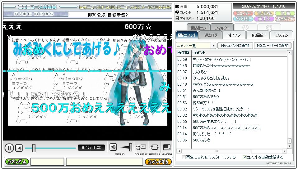Select the second skull icon tab
The height and width of the screenshot is (170, 298).
[269, 28]
